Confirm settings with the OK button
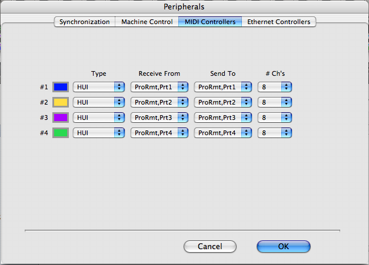 (x=283, y=246)
